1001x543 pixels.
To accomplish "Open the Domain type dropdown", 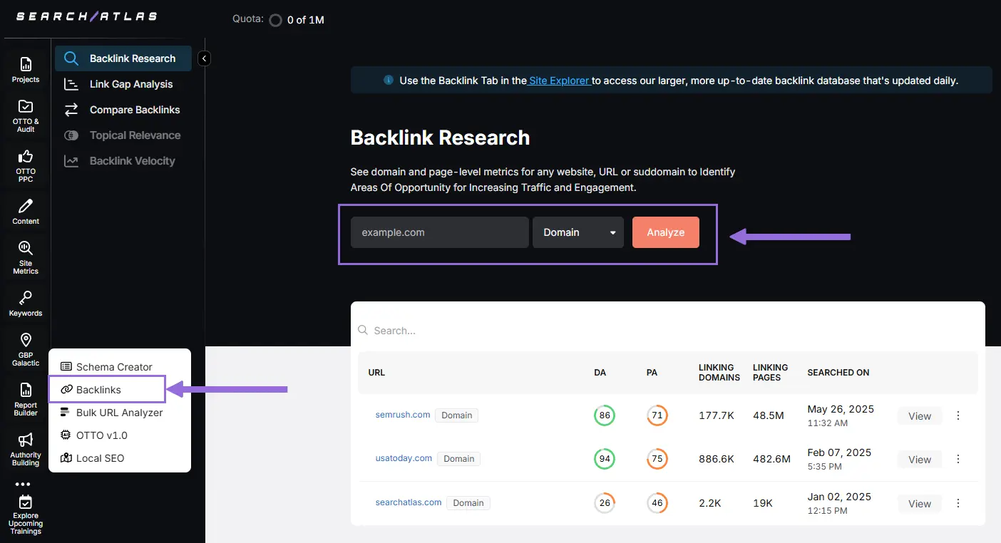I will (x=578, y=232).
